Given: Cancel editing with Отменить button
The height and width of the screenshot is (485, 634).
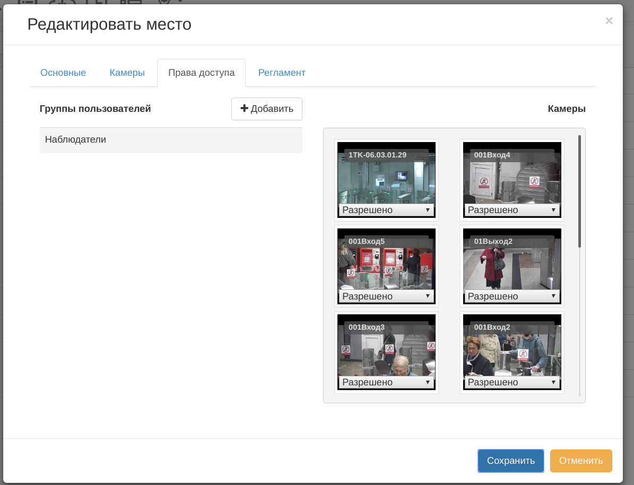Looking at the screenshot, I should (x=581, y=461).
